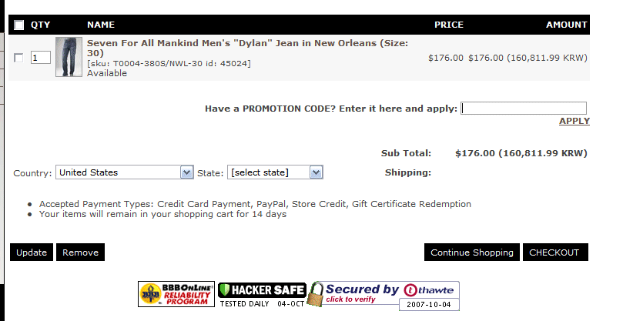Click the BBBOnLine Reliability Program badge

(176, 294)
